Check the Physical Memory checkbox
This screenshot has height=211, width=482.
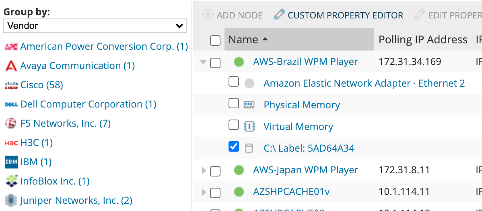click(234, 103)
